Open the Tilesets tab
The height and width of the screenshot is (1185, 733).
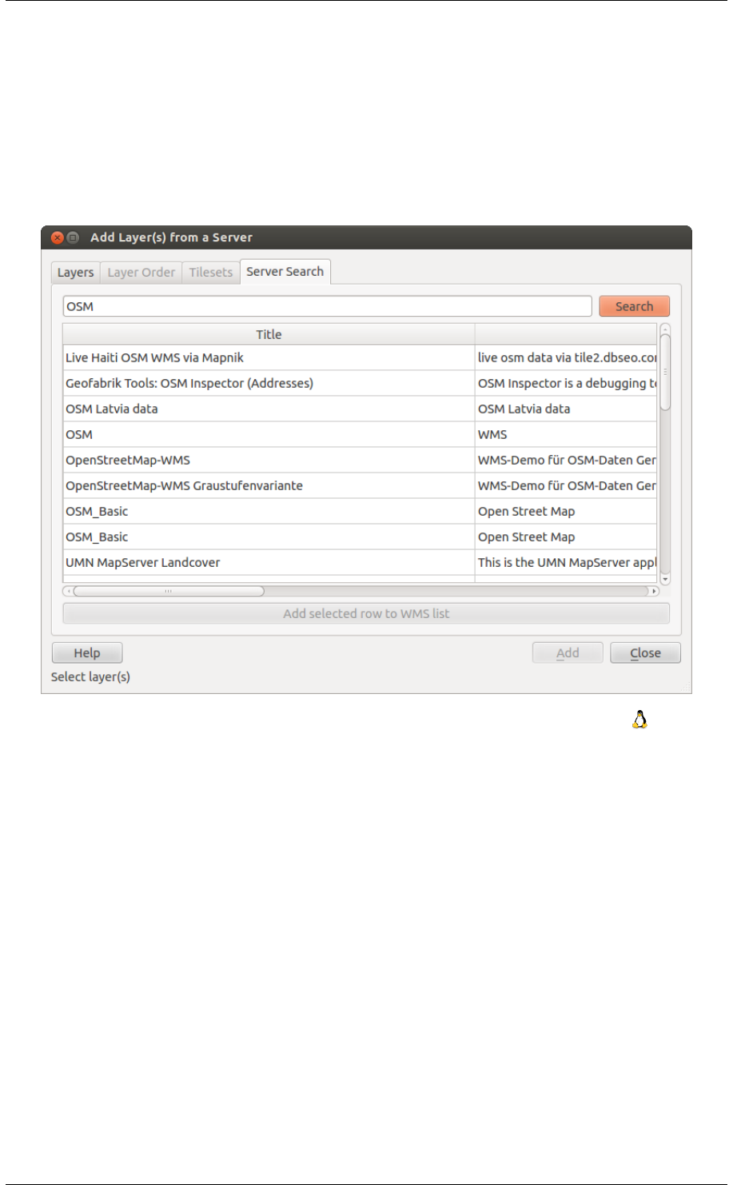(211, 273)
